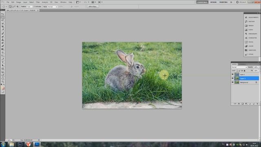Screen dimensions: 261x147
Task: Open the Image menu
Action: coord(18,2)
